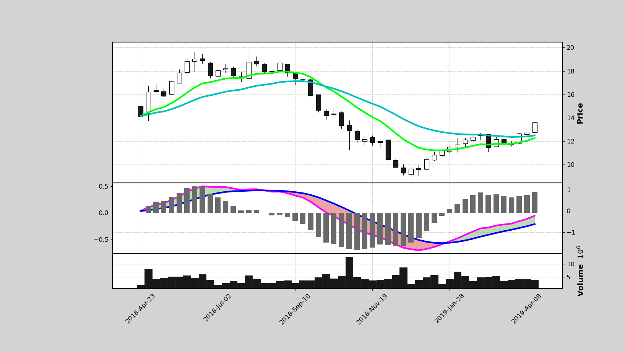
Task: Click price tick value 16
Action: (570, 95)
